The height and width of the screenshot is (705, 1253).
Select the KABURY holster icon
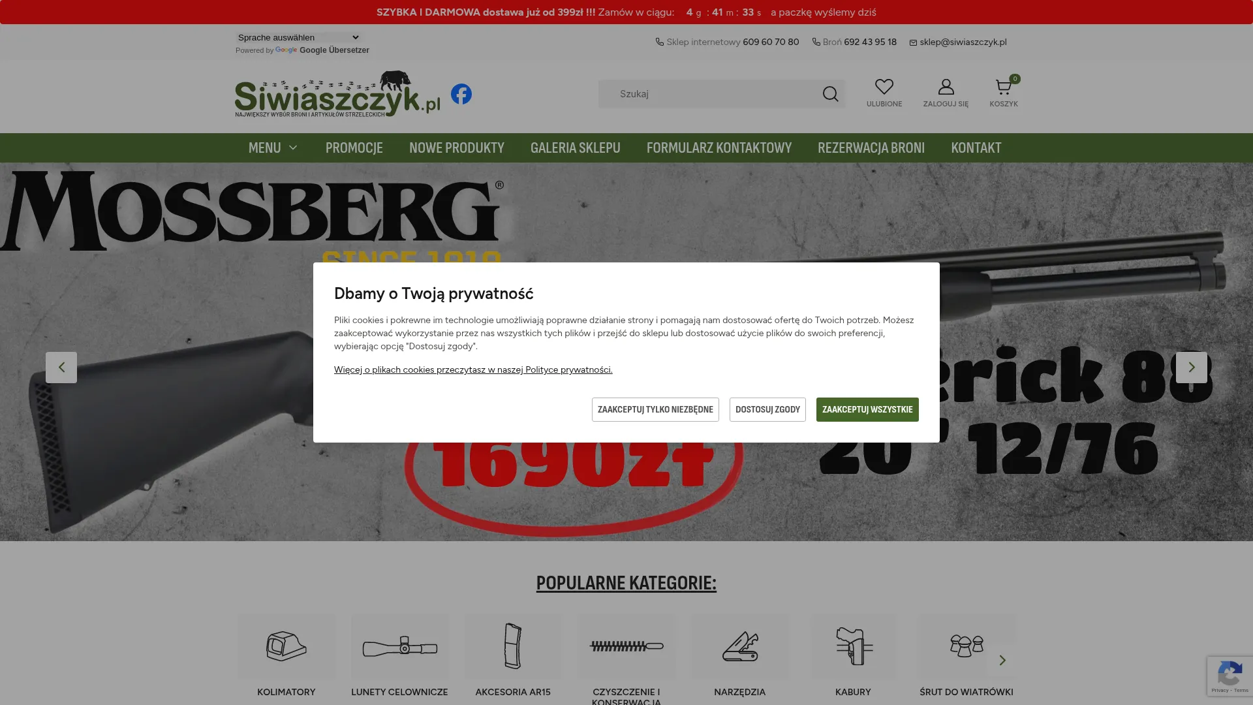click(x=853, y=646)
